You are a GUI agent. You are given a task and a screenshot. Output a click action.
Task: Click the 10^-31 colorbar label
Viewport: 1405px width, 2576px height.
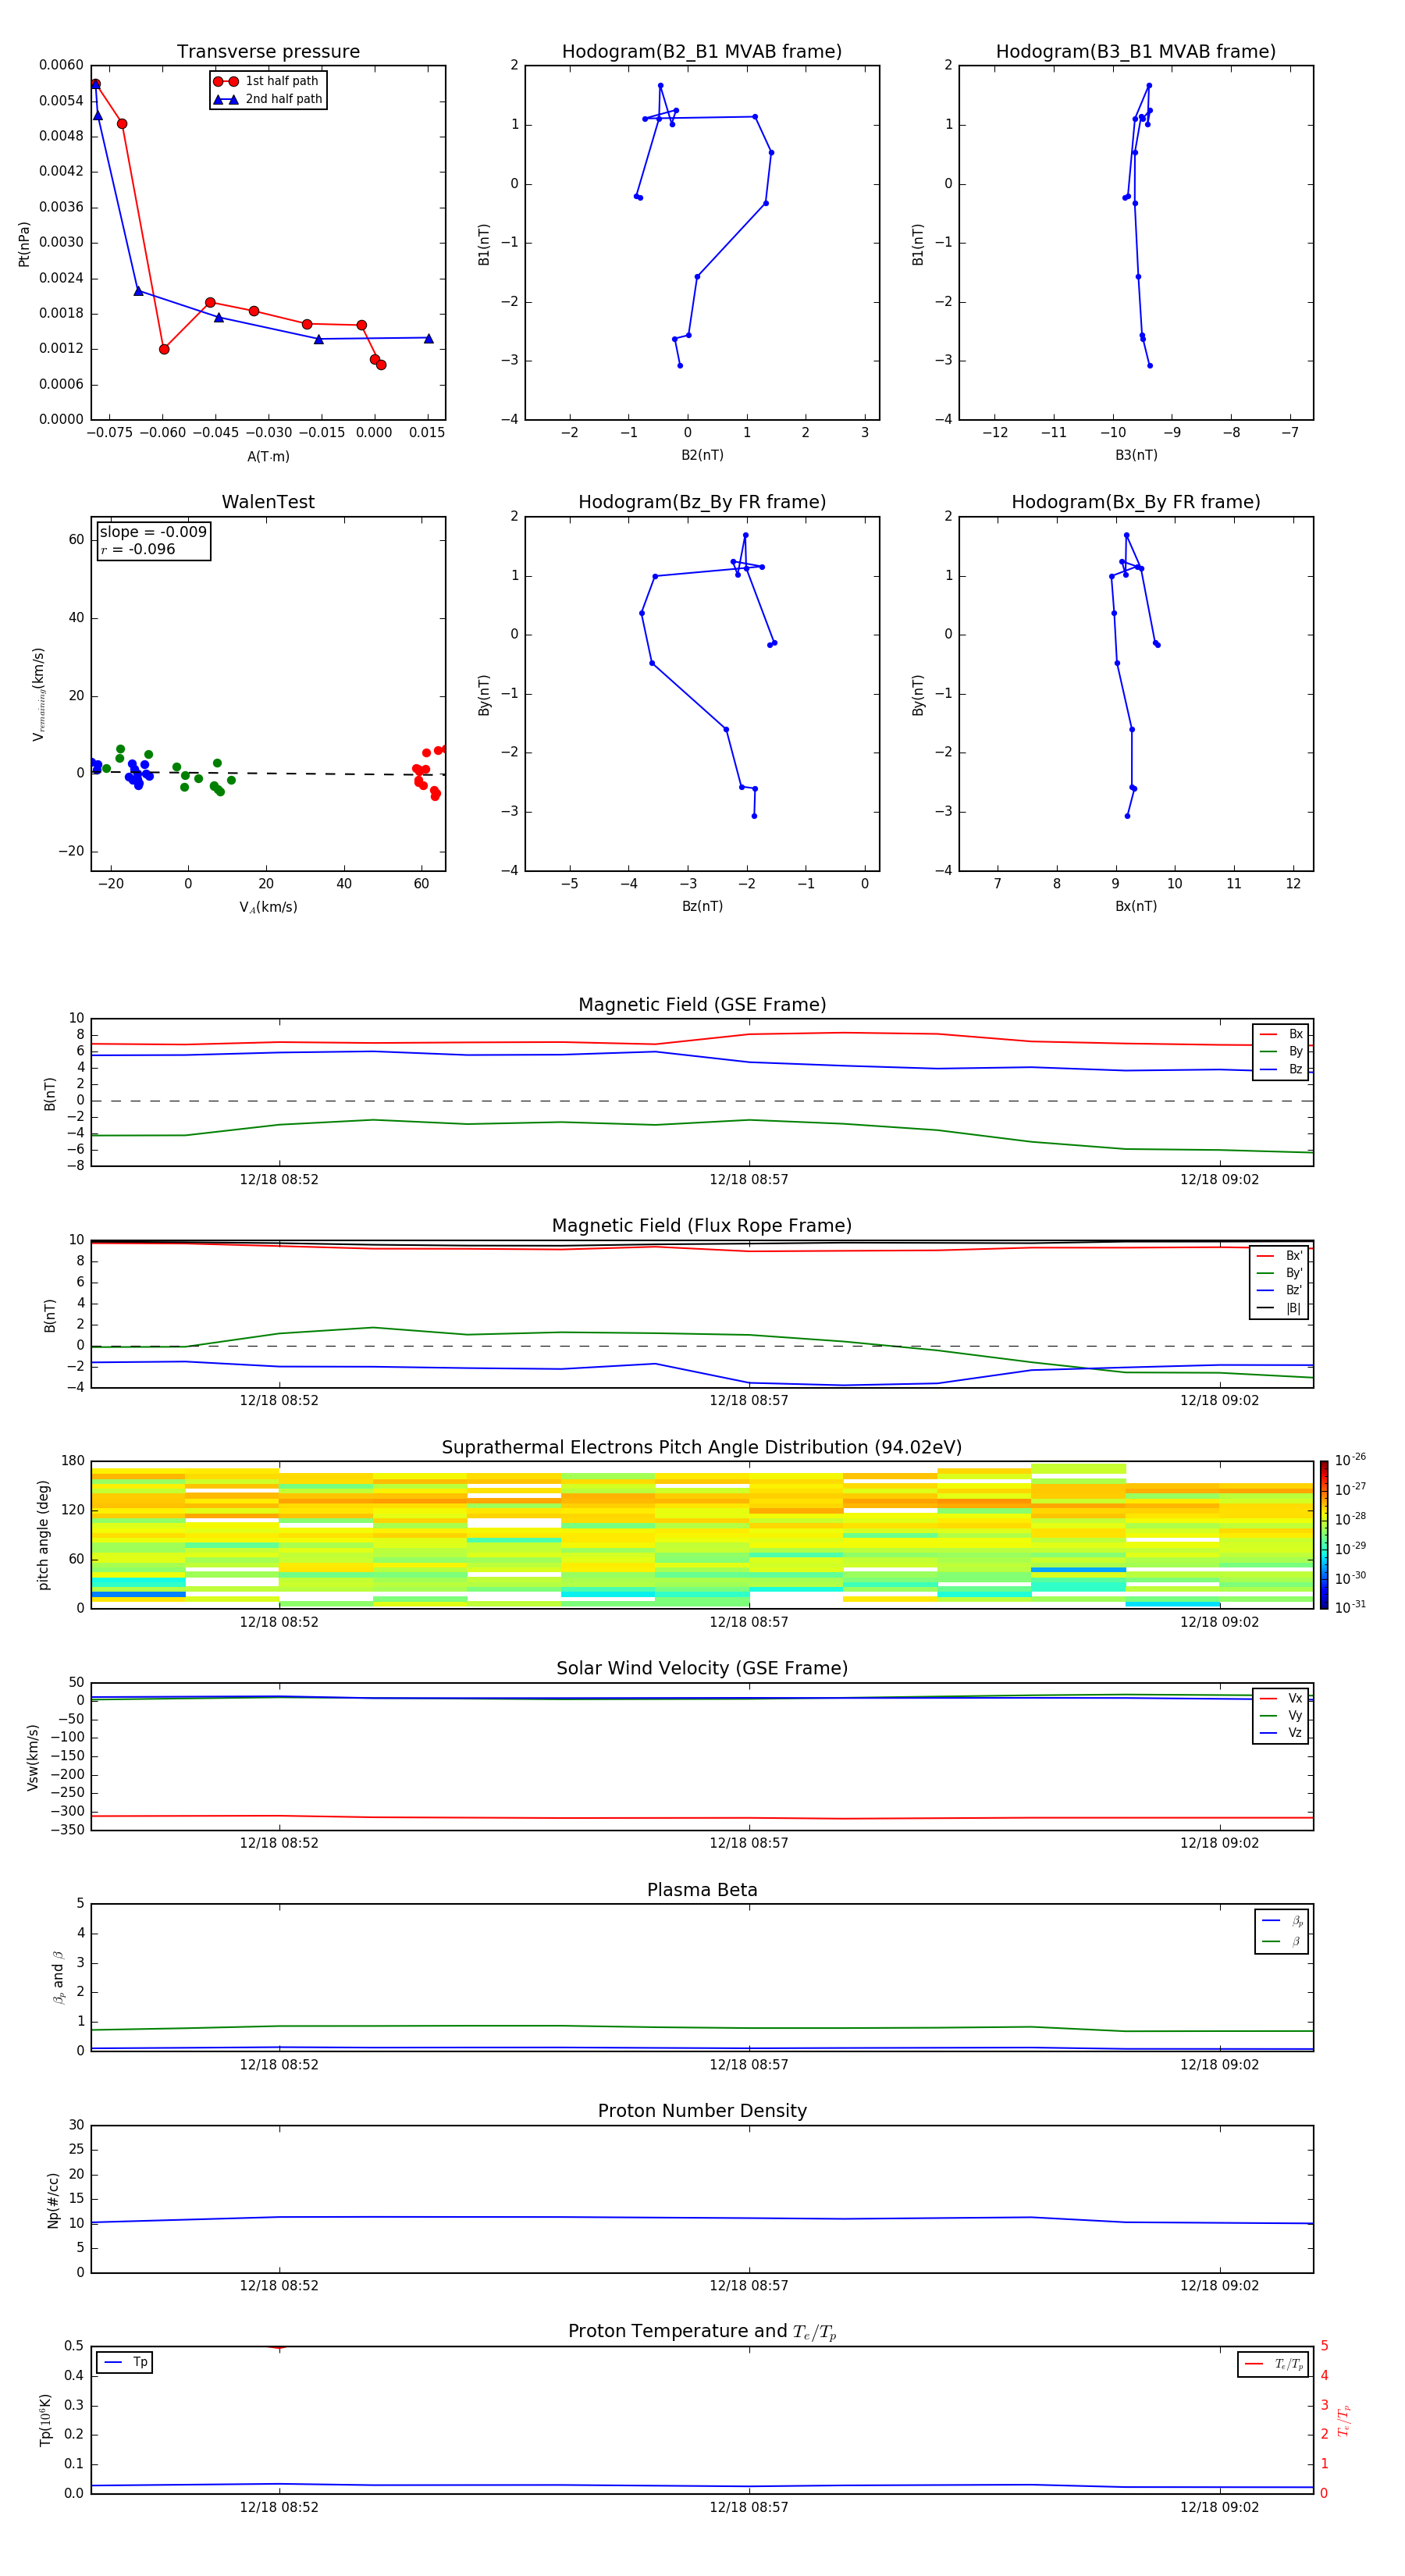[1350, 1607]
